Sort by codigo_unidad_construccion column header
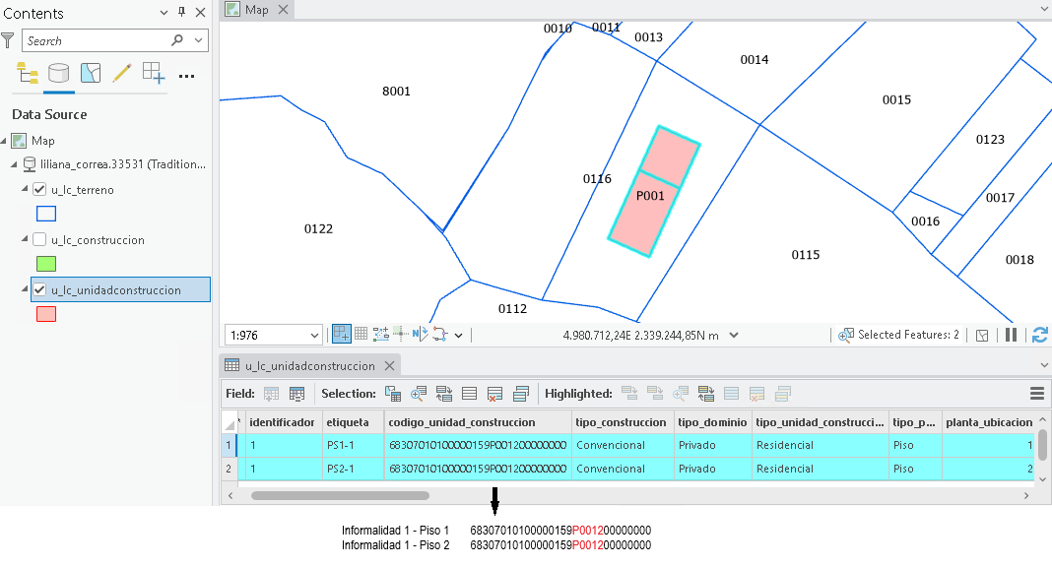This screenshot has width=1052, height=567. pyautogui.click(x=462, y=422)
